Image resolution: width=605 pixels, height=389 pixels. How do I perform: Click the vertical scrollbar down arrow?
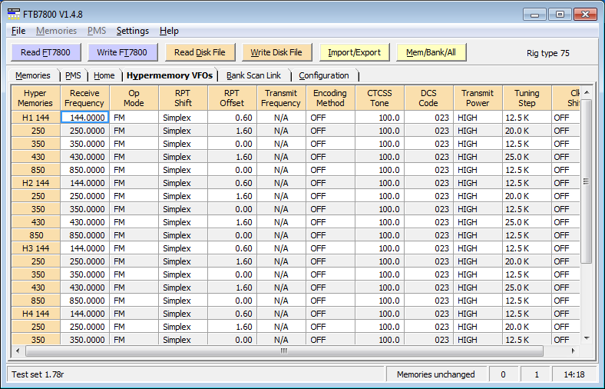click(x=587, y=337)
